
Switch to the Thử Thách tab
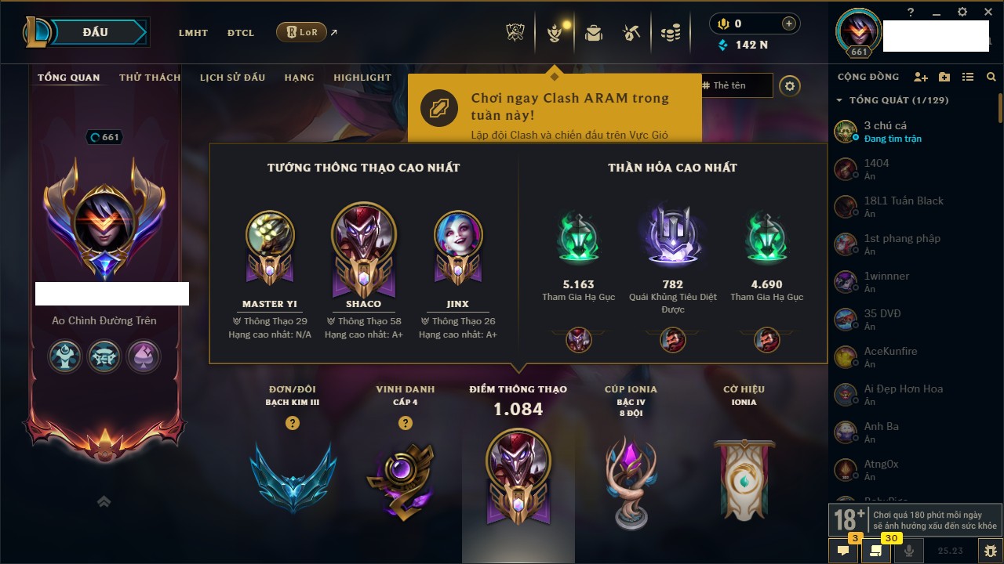pos(150,78)
